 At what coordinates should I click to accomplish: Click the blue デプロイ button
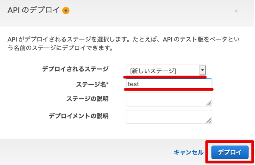[230, 152]
